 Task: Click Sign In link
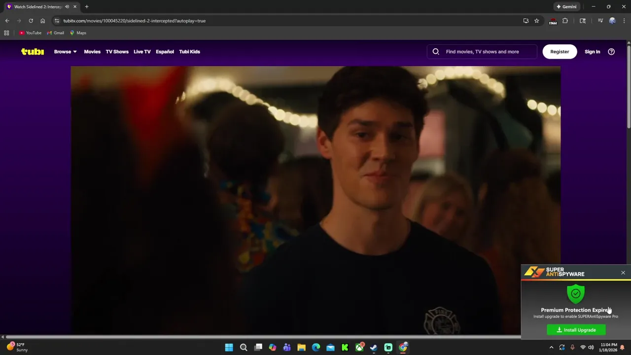pos(592,51)
